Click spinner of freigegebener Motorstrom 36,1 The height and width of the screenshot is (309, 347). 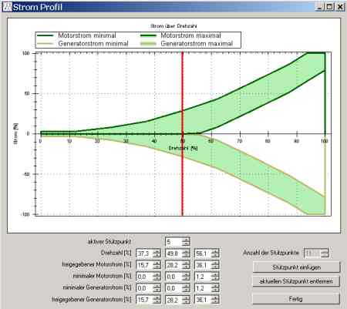coord(215,265)
